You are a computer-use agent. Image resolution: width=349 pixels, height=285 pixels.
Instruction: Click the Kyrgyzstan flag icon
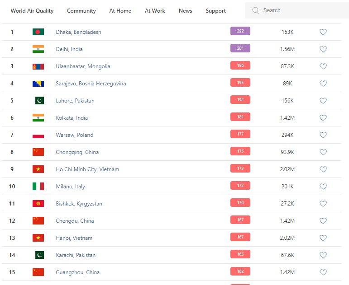click(x=38, y=204)
